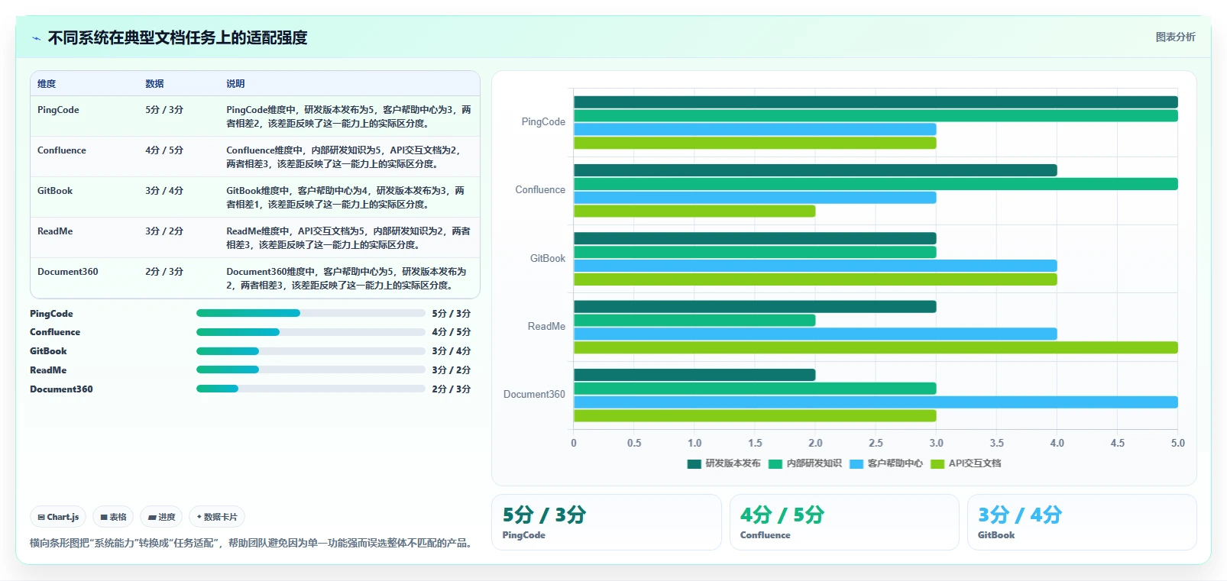Click the 5.0 x-axis tick label
1227x581 pixels.
click(x=1177, y=443)
